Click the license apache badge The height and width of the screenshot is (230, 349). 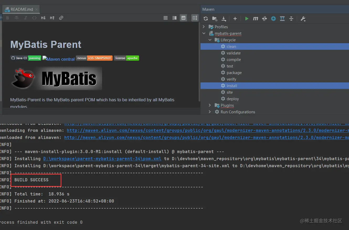pyautogui.click(x=126, y=58)
